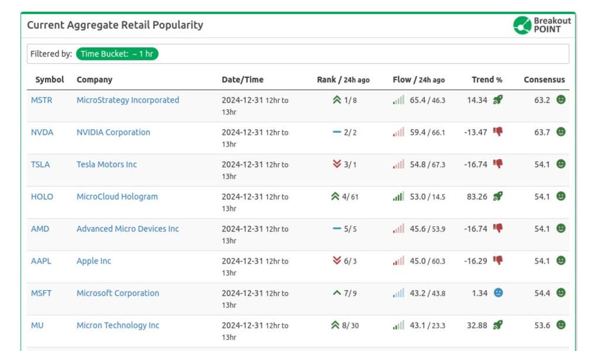Image resolution: width=591 pixels, height=351 pixels.
Task: Open the MicroCloud Hologram company link
Action: point(117,197)
